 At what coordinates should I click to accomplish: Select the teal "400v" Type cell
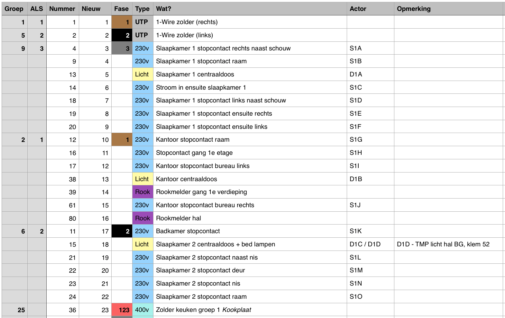(x=142, y=310)
